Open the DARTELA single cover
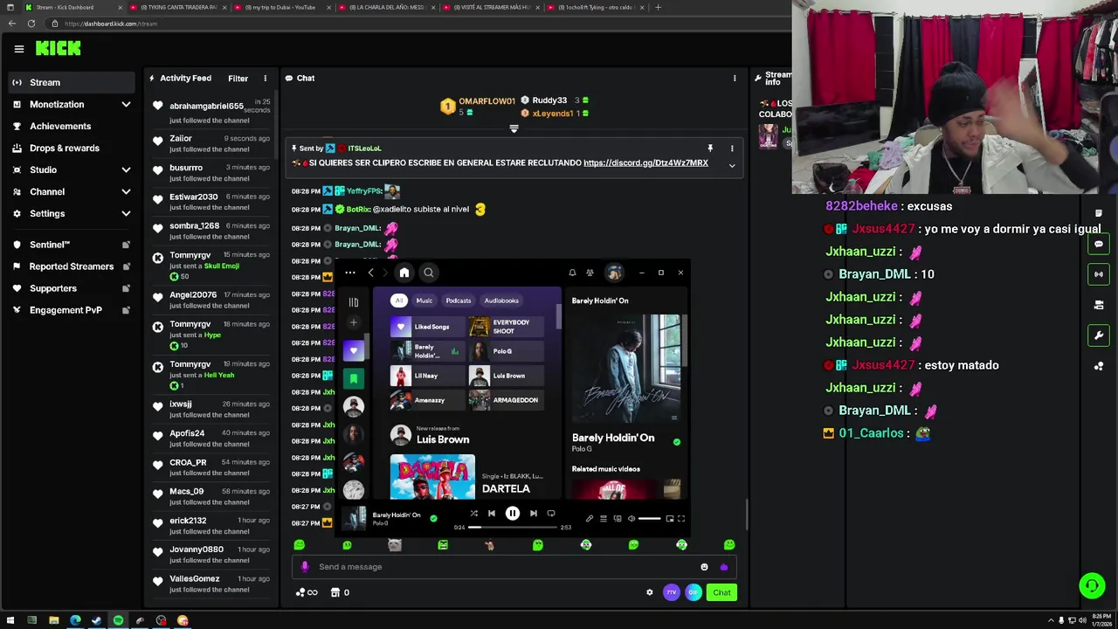Image resolution: width=1118 pixels, height=629 pixels. pyautogui.click(x=432, y=477)
